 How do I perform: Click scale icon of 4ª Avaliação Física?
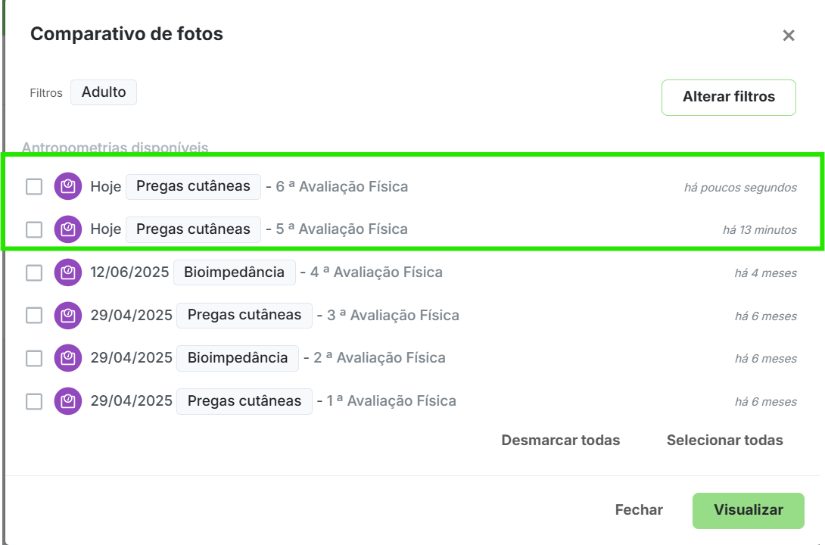(67, 272)
